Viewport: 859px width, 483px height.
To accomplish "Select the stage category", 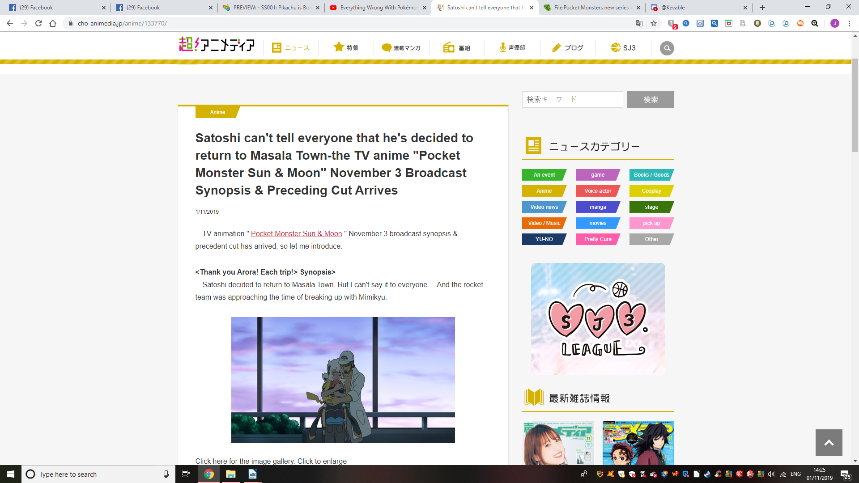I will [x=651, y=207].
